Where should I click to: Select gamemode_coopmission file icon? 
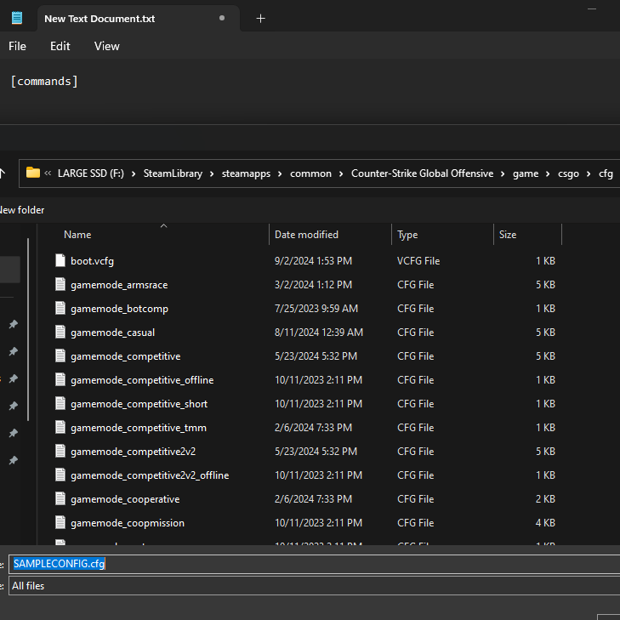tap(60, 522)
